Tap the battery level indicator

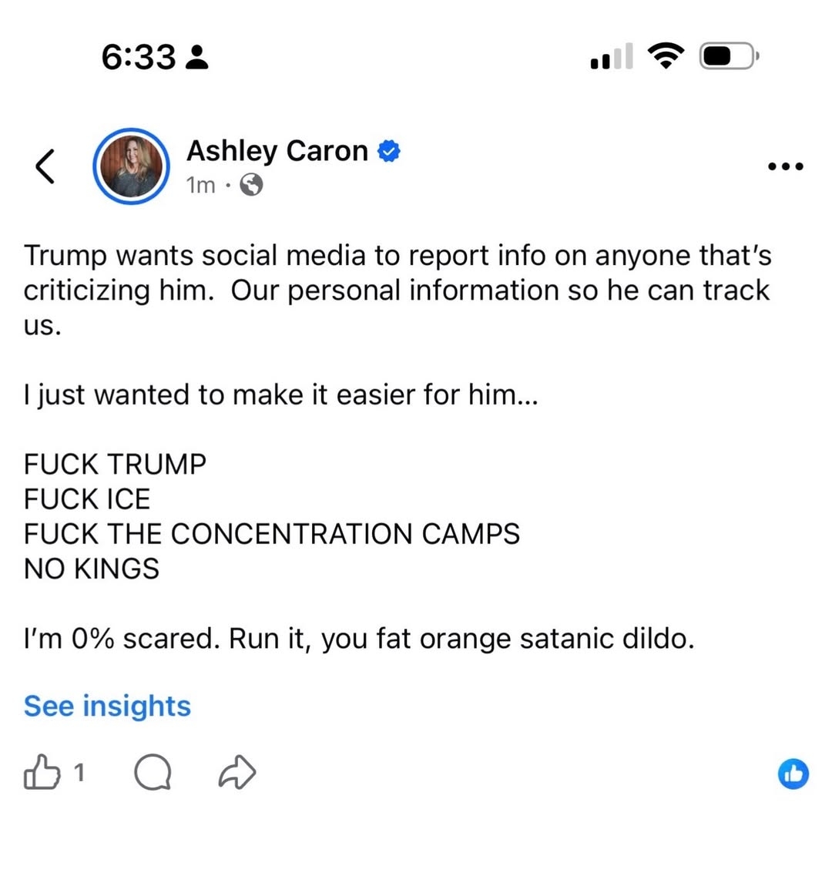tap(728, 57)
